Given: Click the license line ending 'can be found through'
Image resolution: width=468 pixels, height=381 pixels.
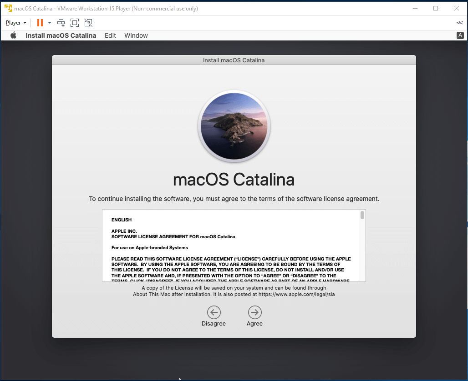Looking at the screenshot, I should point(234,288).
